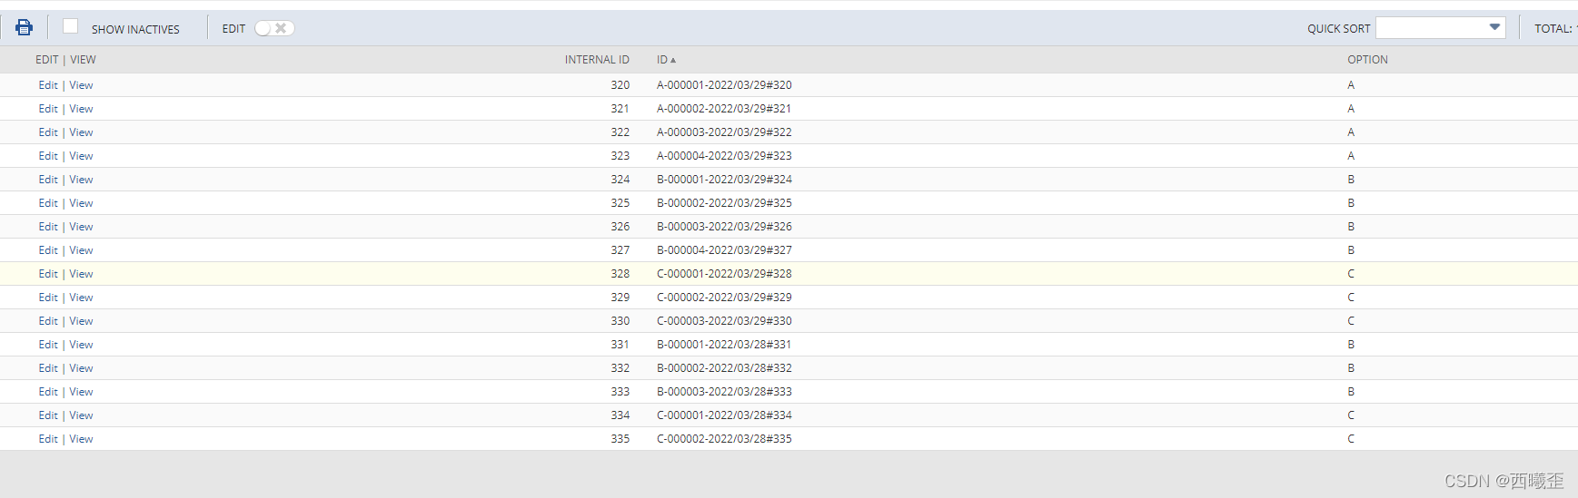Click View for record 322
The image size is (1578, 498).
81,132
